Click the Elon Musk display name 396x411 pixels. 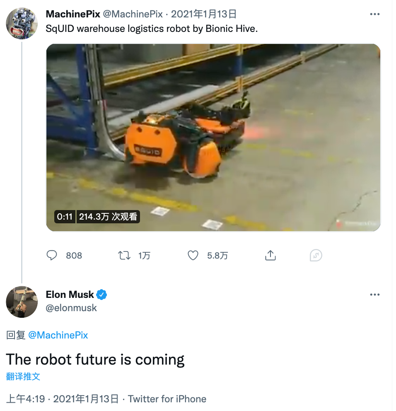pyautogui.click(x=70, y=294)
